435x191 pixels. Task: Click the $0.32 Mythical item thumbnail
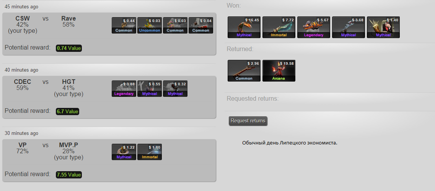[x=175, y=89]
